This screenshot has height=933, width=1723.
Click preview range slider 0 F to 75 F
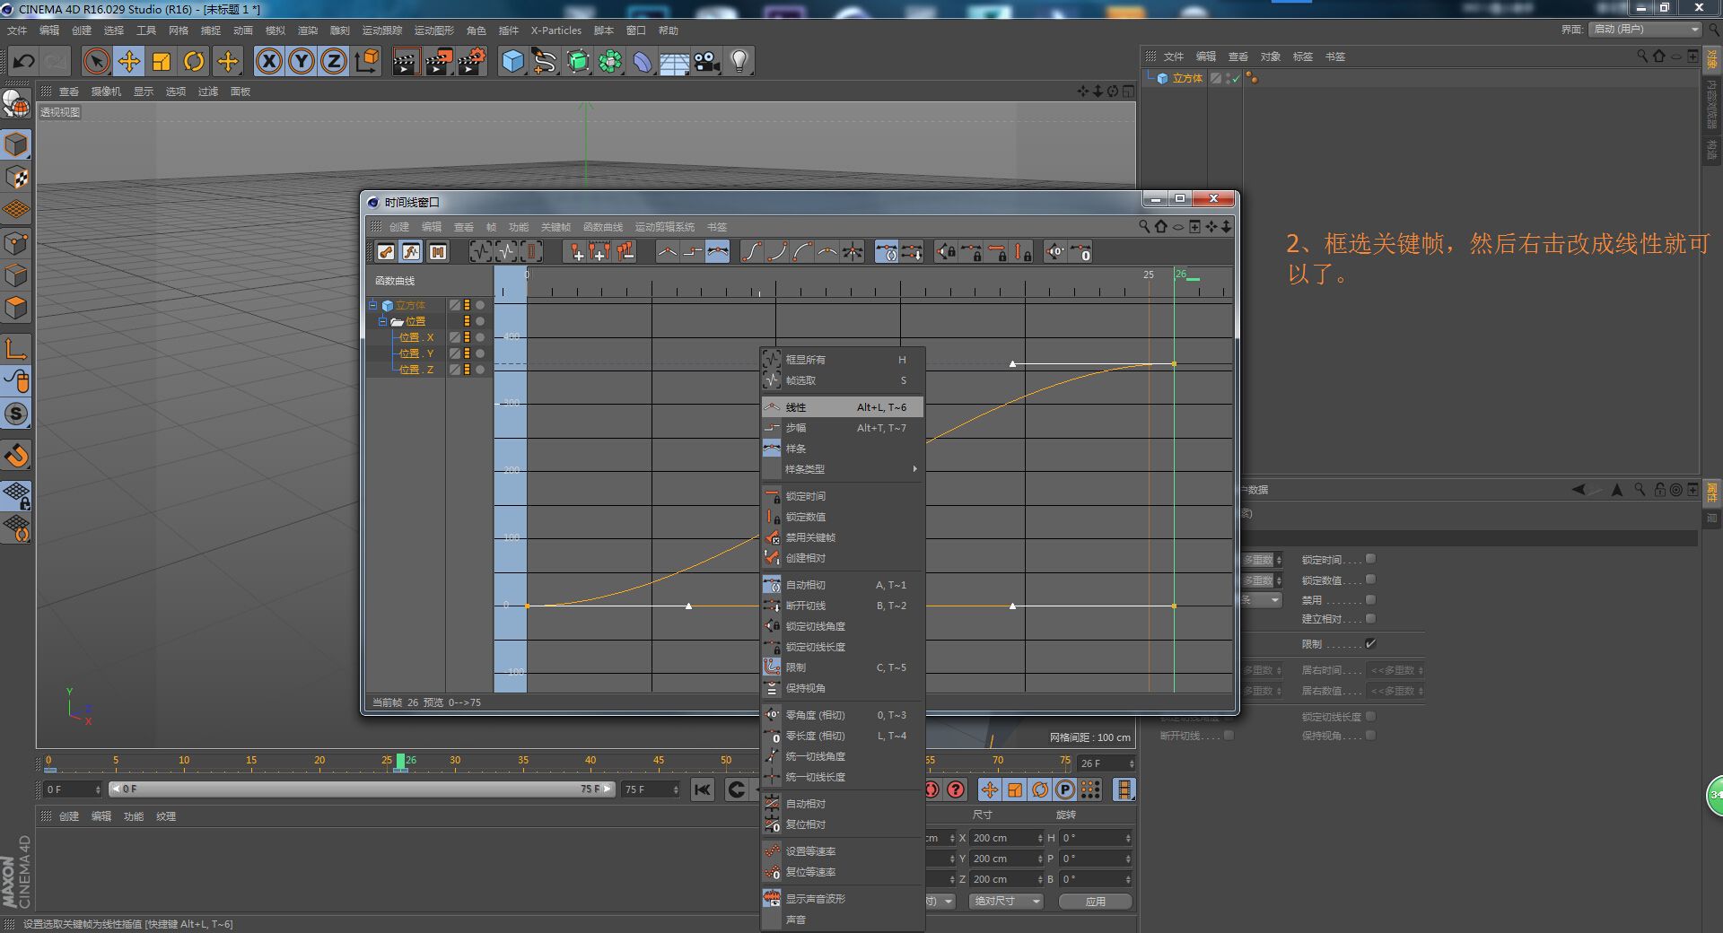tap(362, 789)
